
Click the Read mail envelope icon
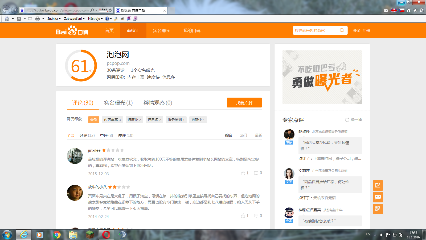point(30,19)
